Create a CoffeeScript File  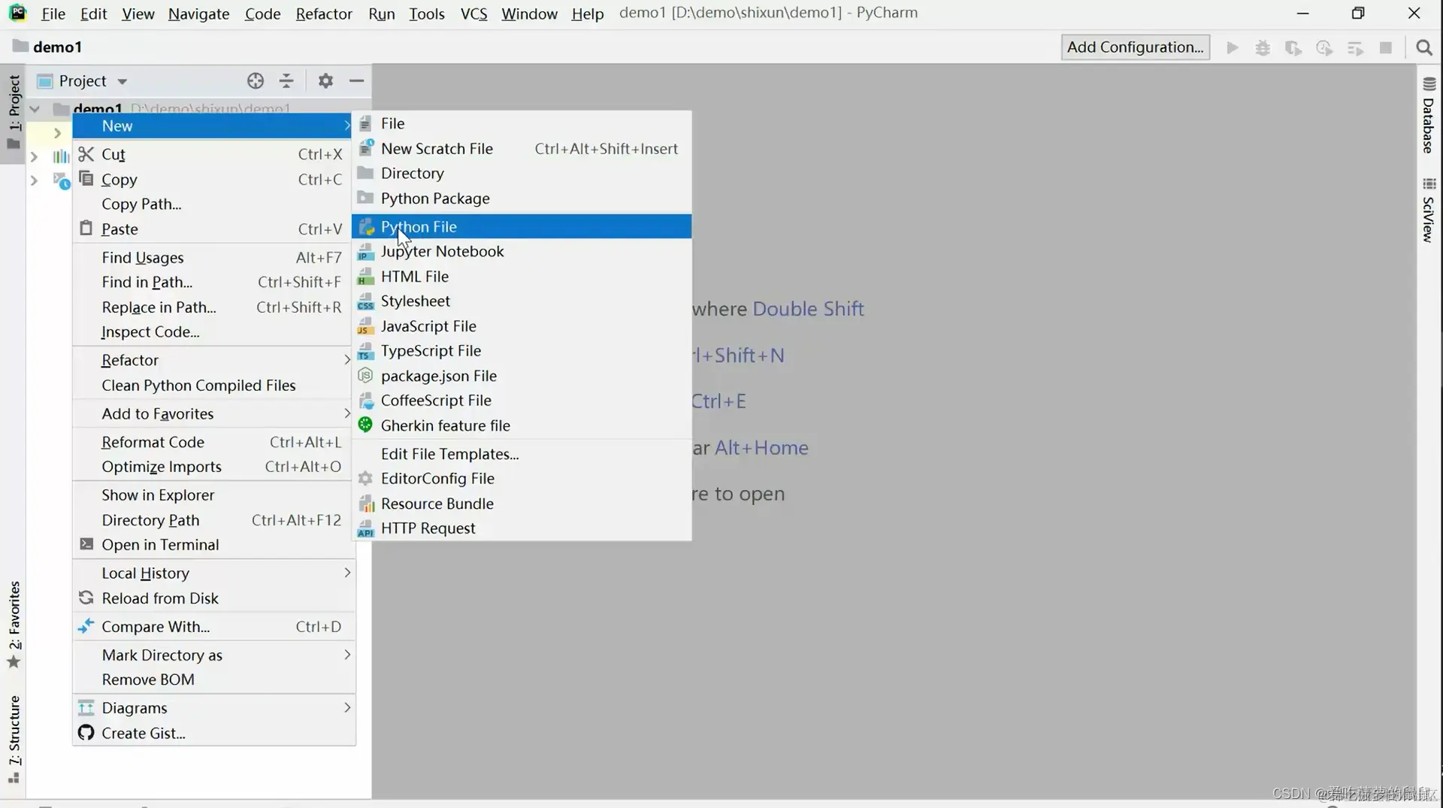point(522,401)
